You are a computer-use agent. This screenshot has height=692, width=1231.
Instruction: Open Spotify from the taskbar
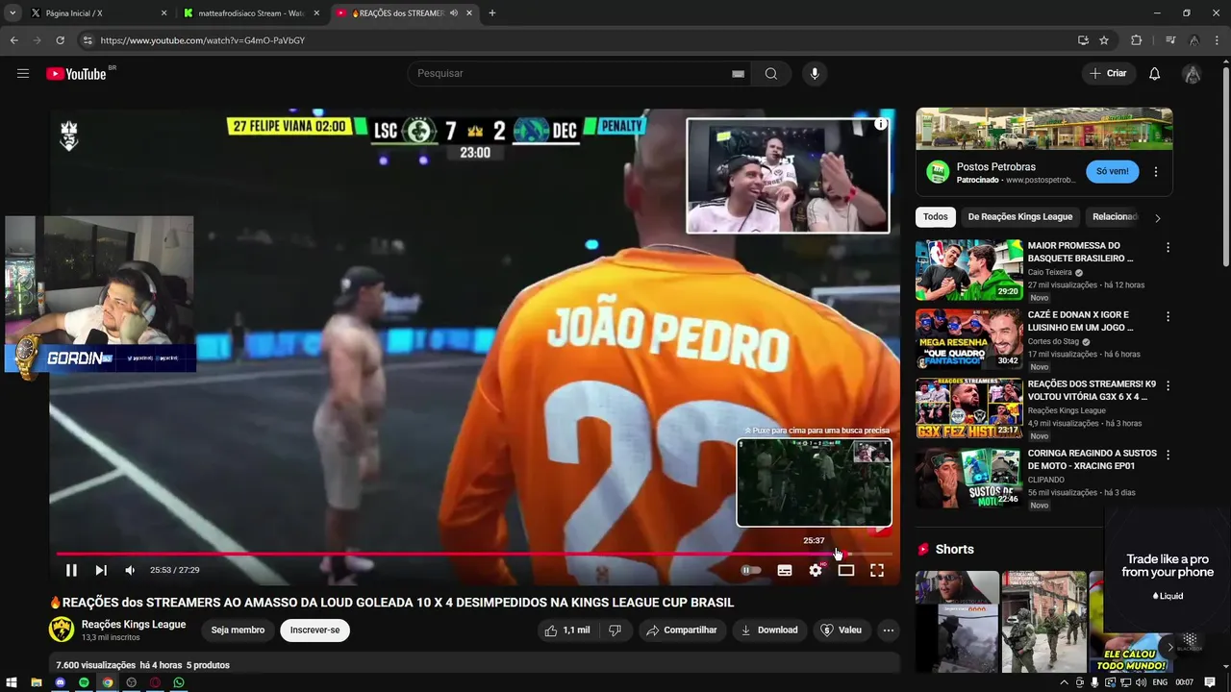click(84, 682)
